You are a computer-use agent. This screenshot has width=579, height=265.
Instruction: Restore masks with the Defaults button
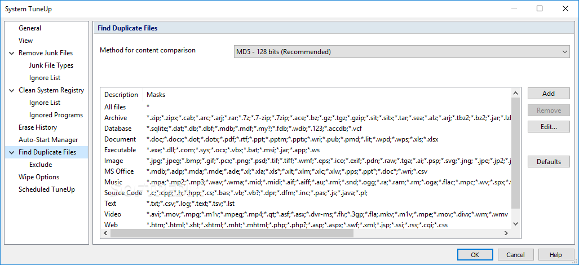click(x=548, y=162)
